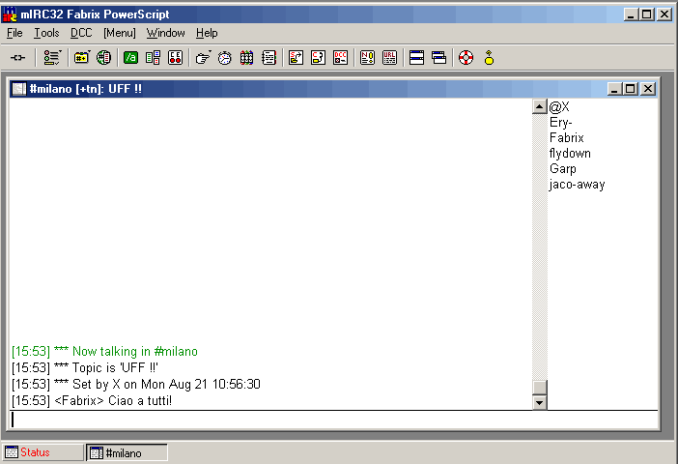
Task: Click the Connect to server toolbar icon
Action: coord(17,58)
